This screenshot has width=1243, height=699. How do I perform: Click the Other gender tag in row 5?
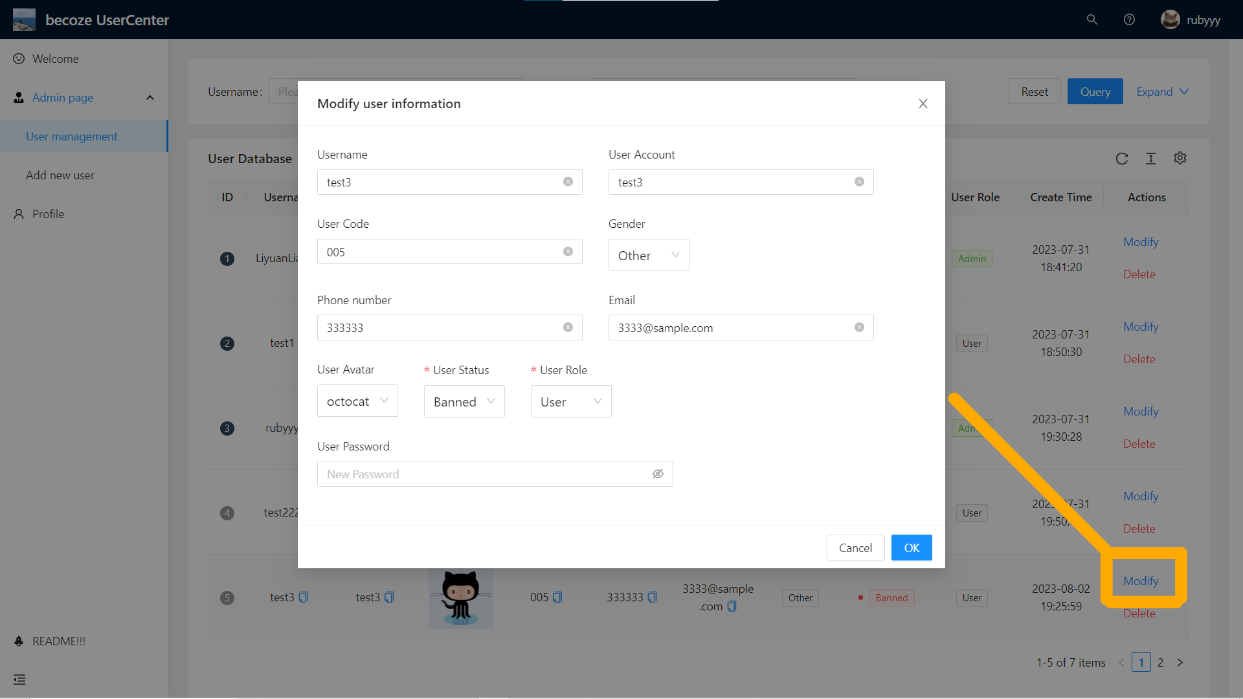click(x=800, y=597)
